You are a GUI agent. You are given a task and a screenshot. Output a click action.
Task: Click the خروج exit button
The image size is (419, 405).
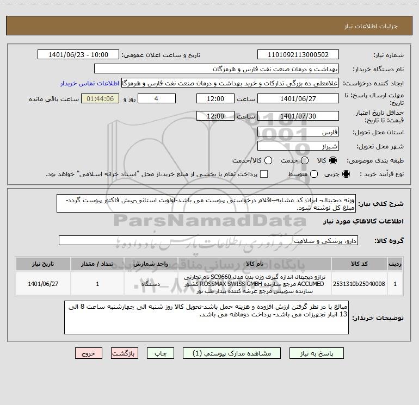pyautogui.click(x=89, y=353)
